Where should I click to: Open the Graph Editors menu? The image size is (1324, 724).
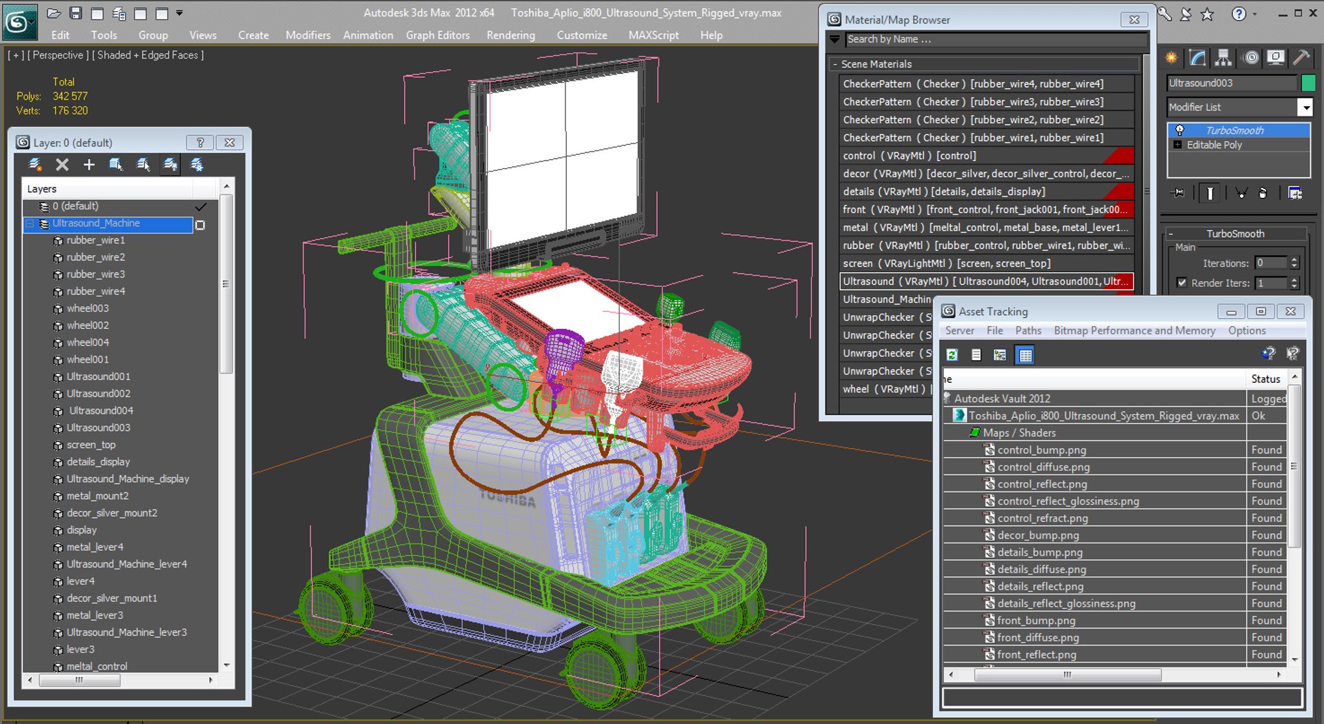pos(438,35)
